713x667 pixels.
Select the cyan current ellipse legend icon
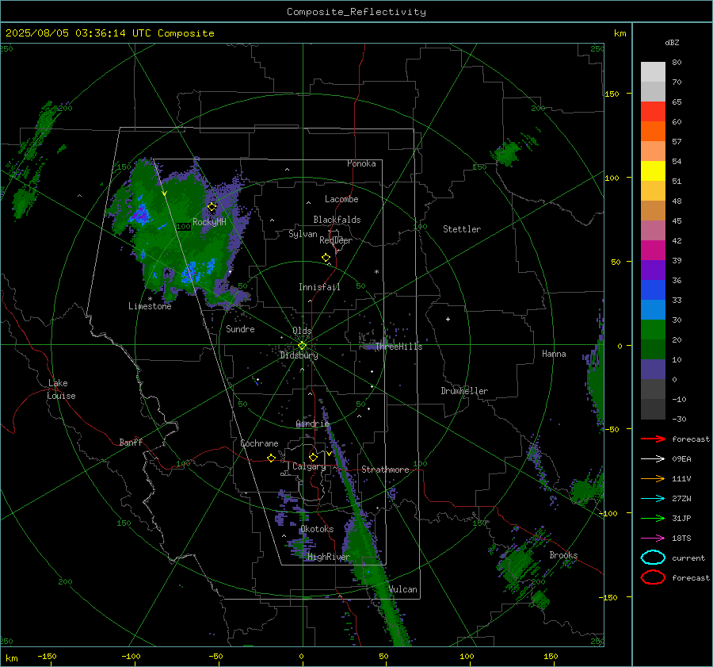click(653, 558)
